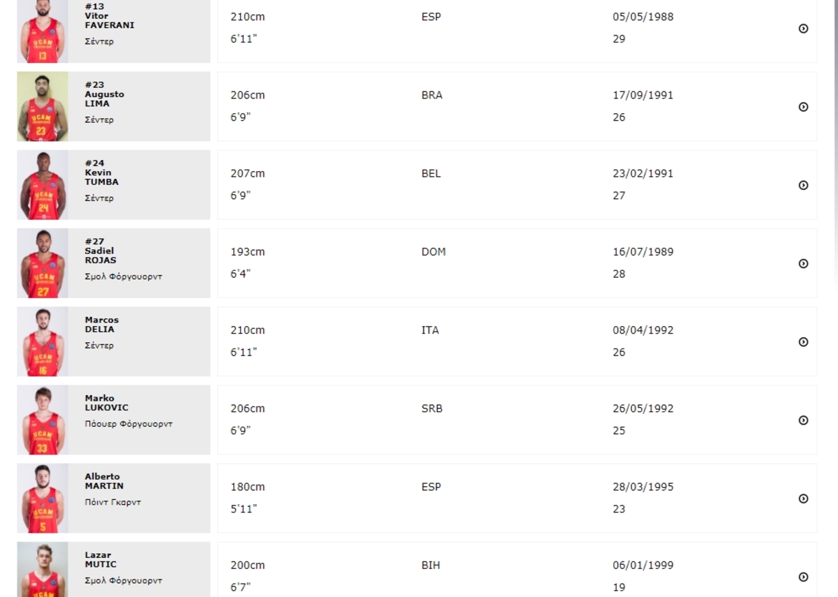Image resolution: width=838 pixels, height=597 pixels.
Task: Open the arrow icon in Marko Lukovic's row
Action: pos(803,420)
